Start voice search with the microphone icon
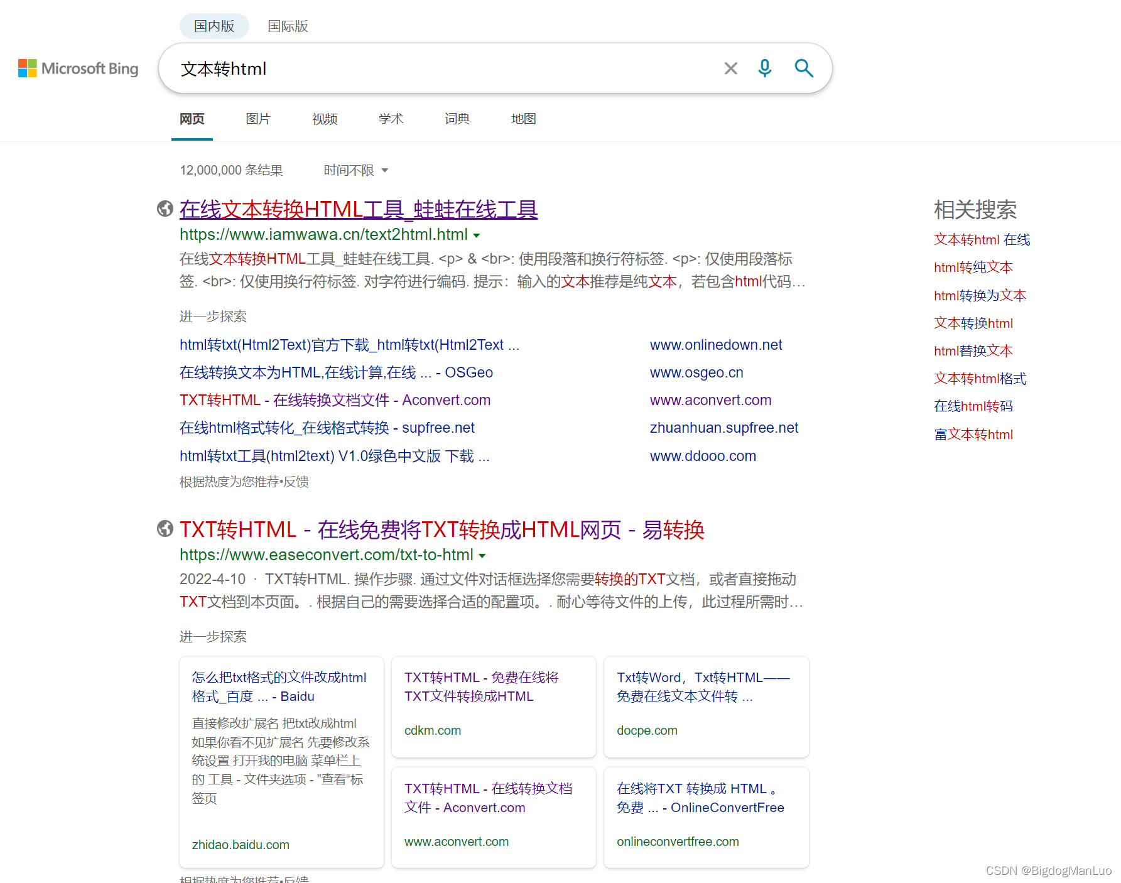 click(x=764, y=68)
